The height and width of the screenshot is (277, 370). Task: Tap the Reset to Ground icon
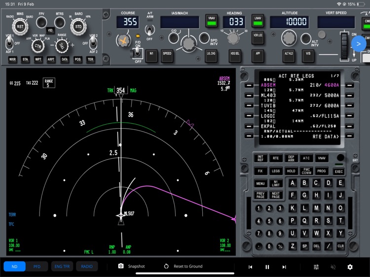[166, 266]
